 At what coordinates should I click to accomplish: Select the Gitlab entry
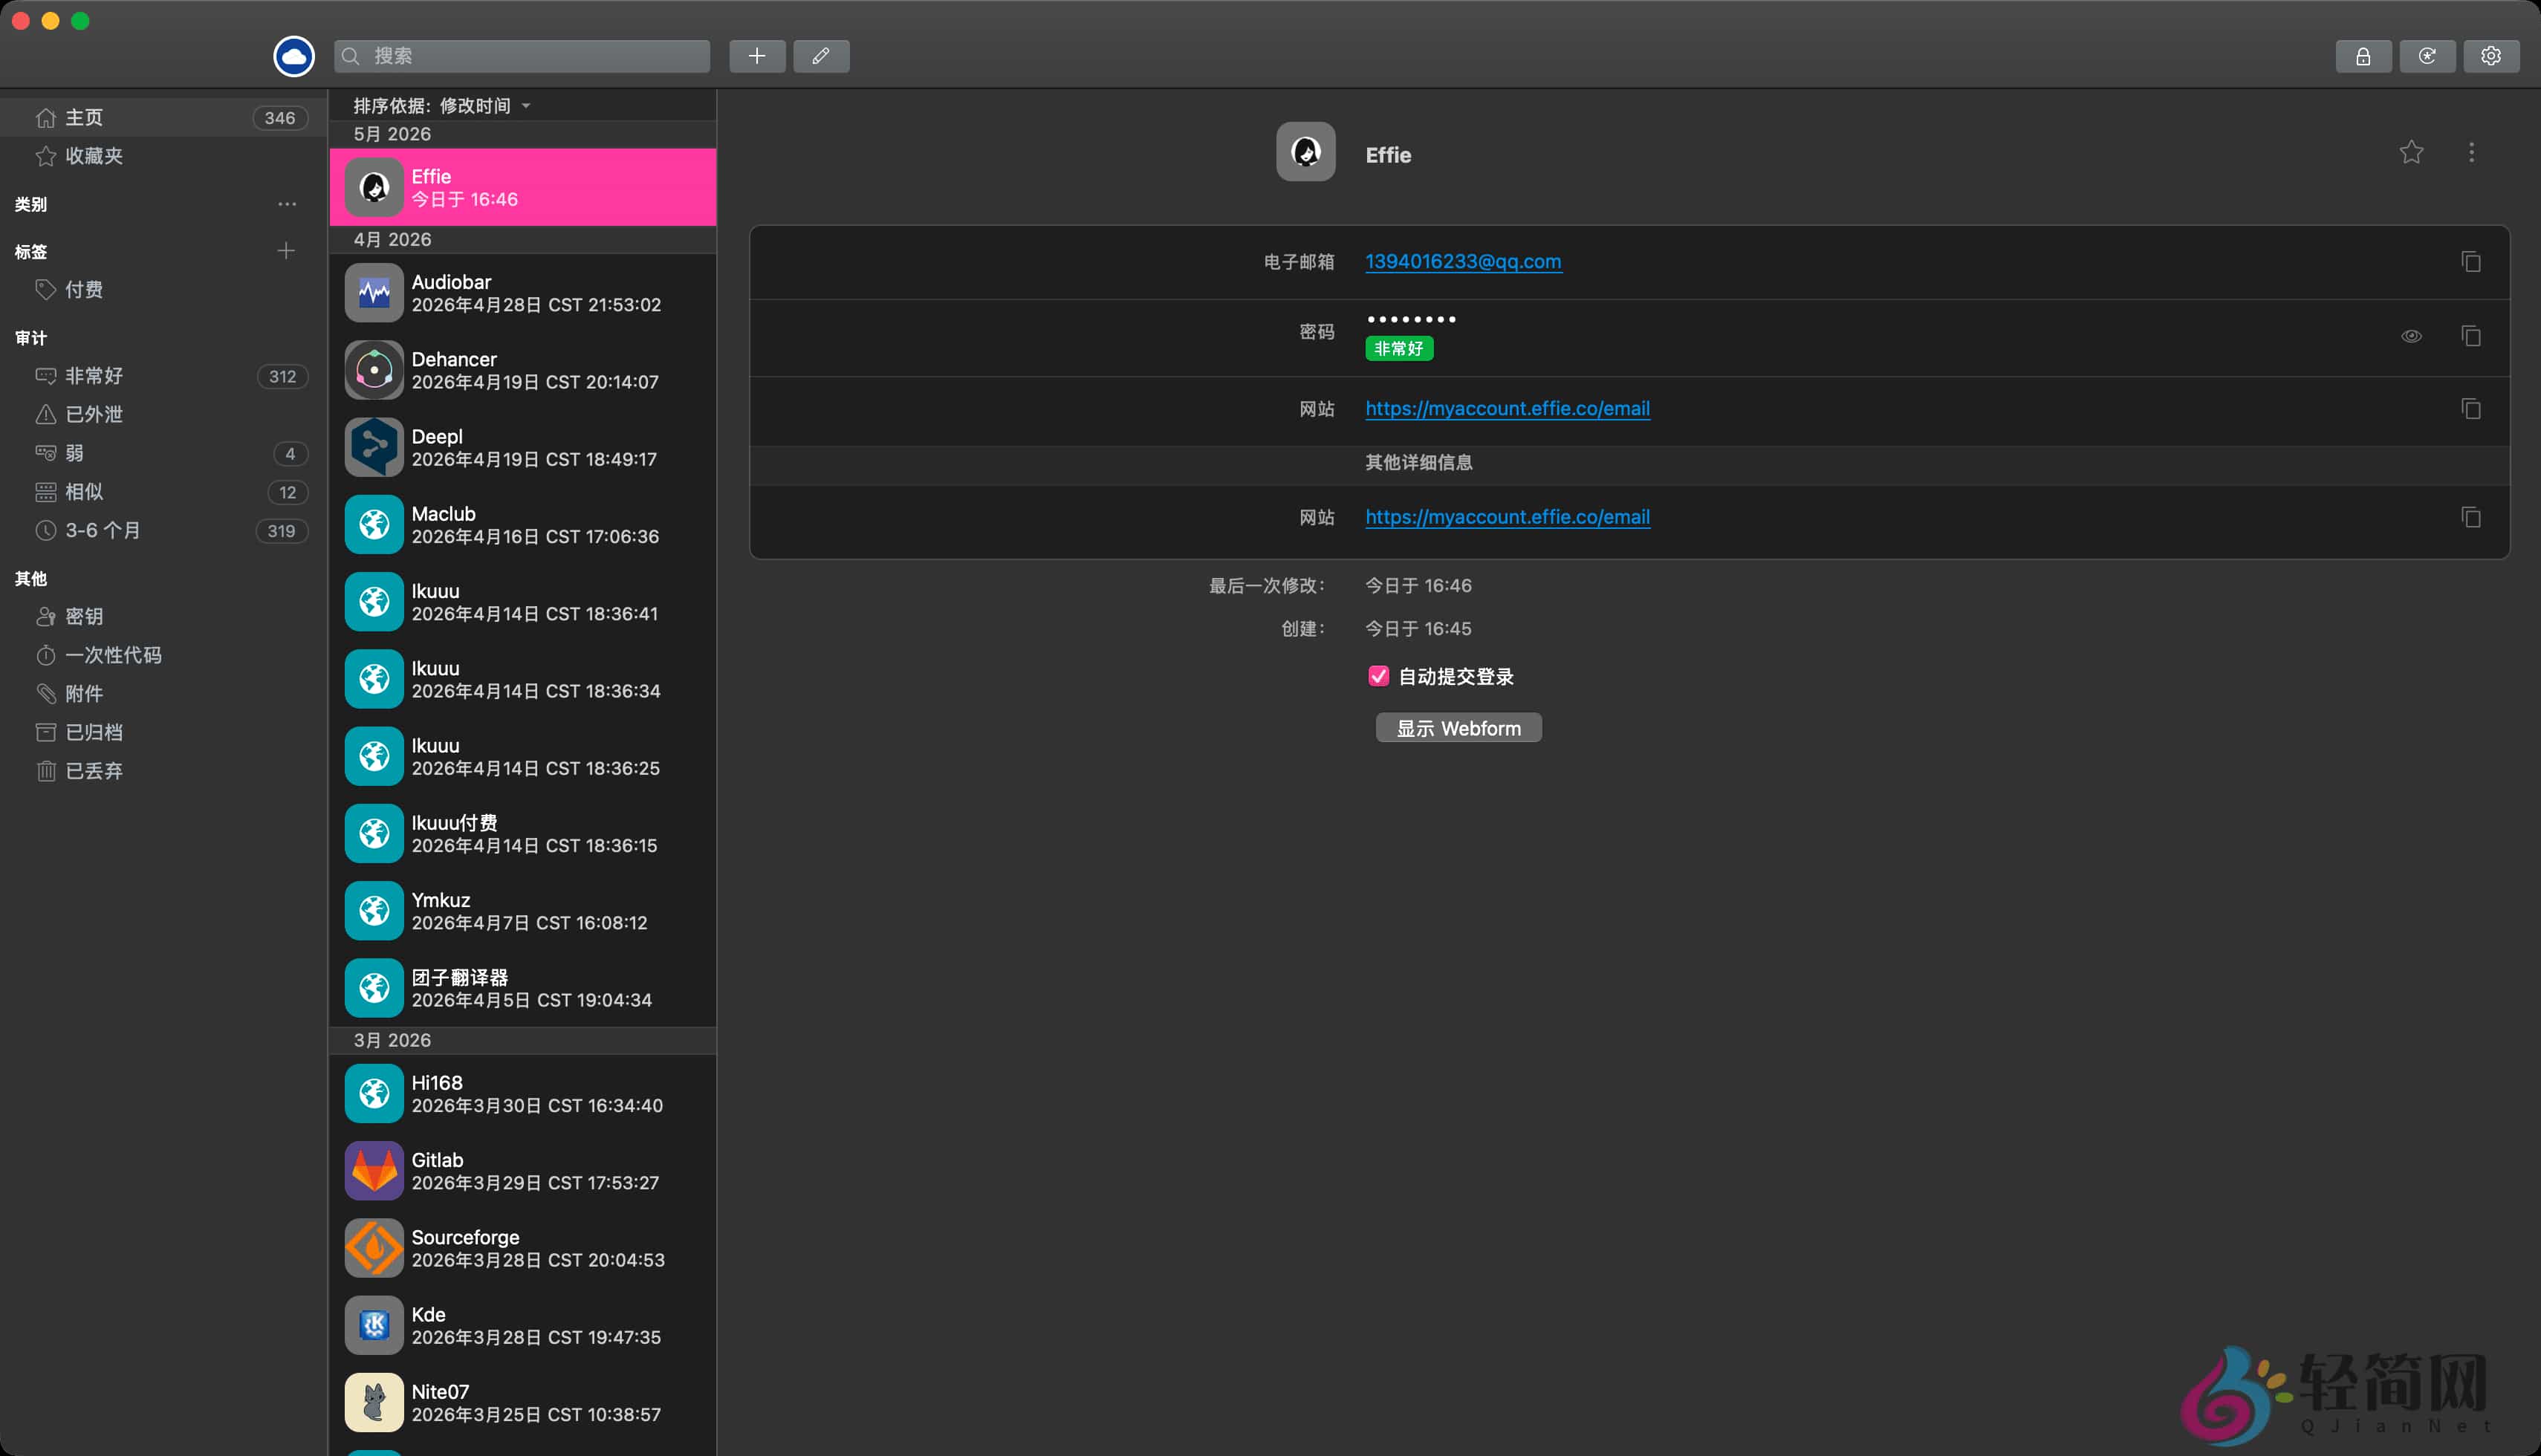(522, 1171)
